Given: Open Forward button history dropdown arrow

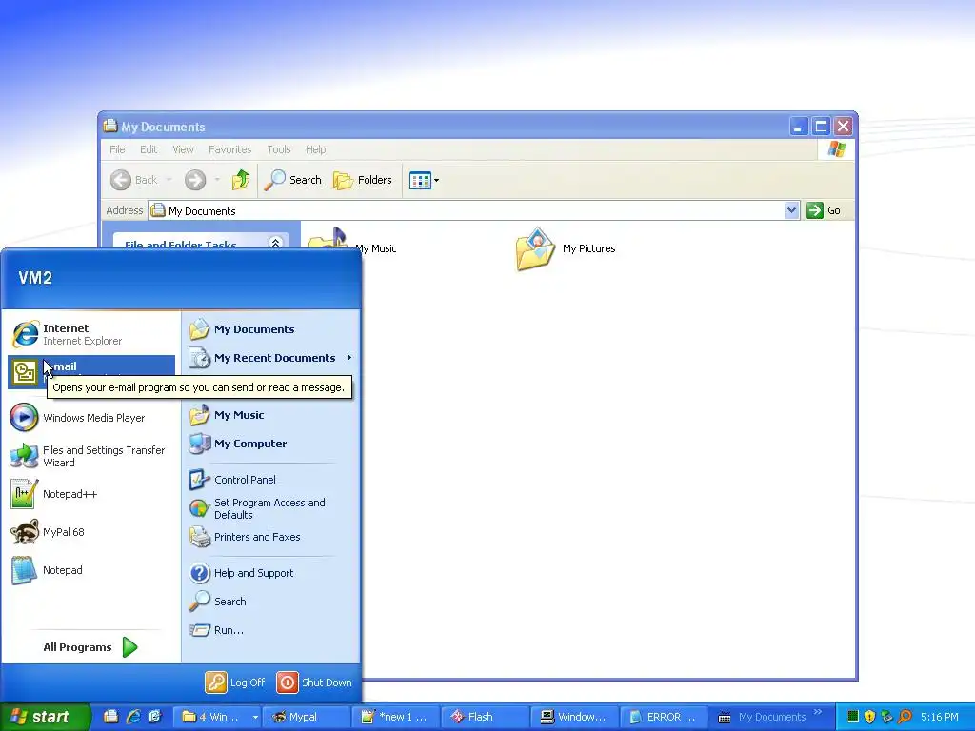Looking at the screenshot, I should (217, 180).
